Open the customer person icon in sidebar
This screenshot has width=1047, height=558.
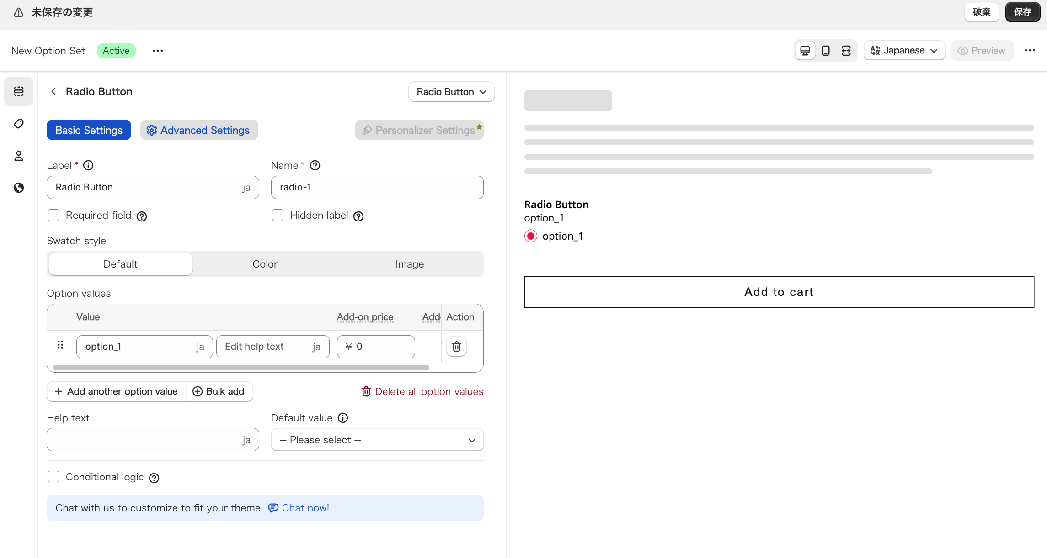tap(19, 156)
